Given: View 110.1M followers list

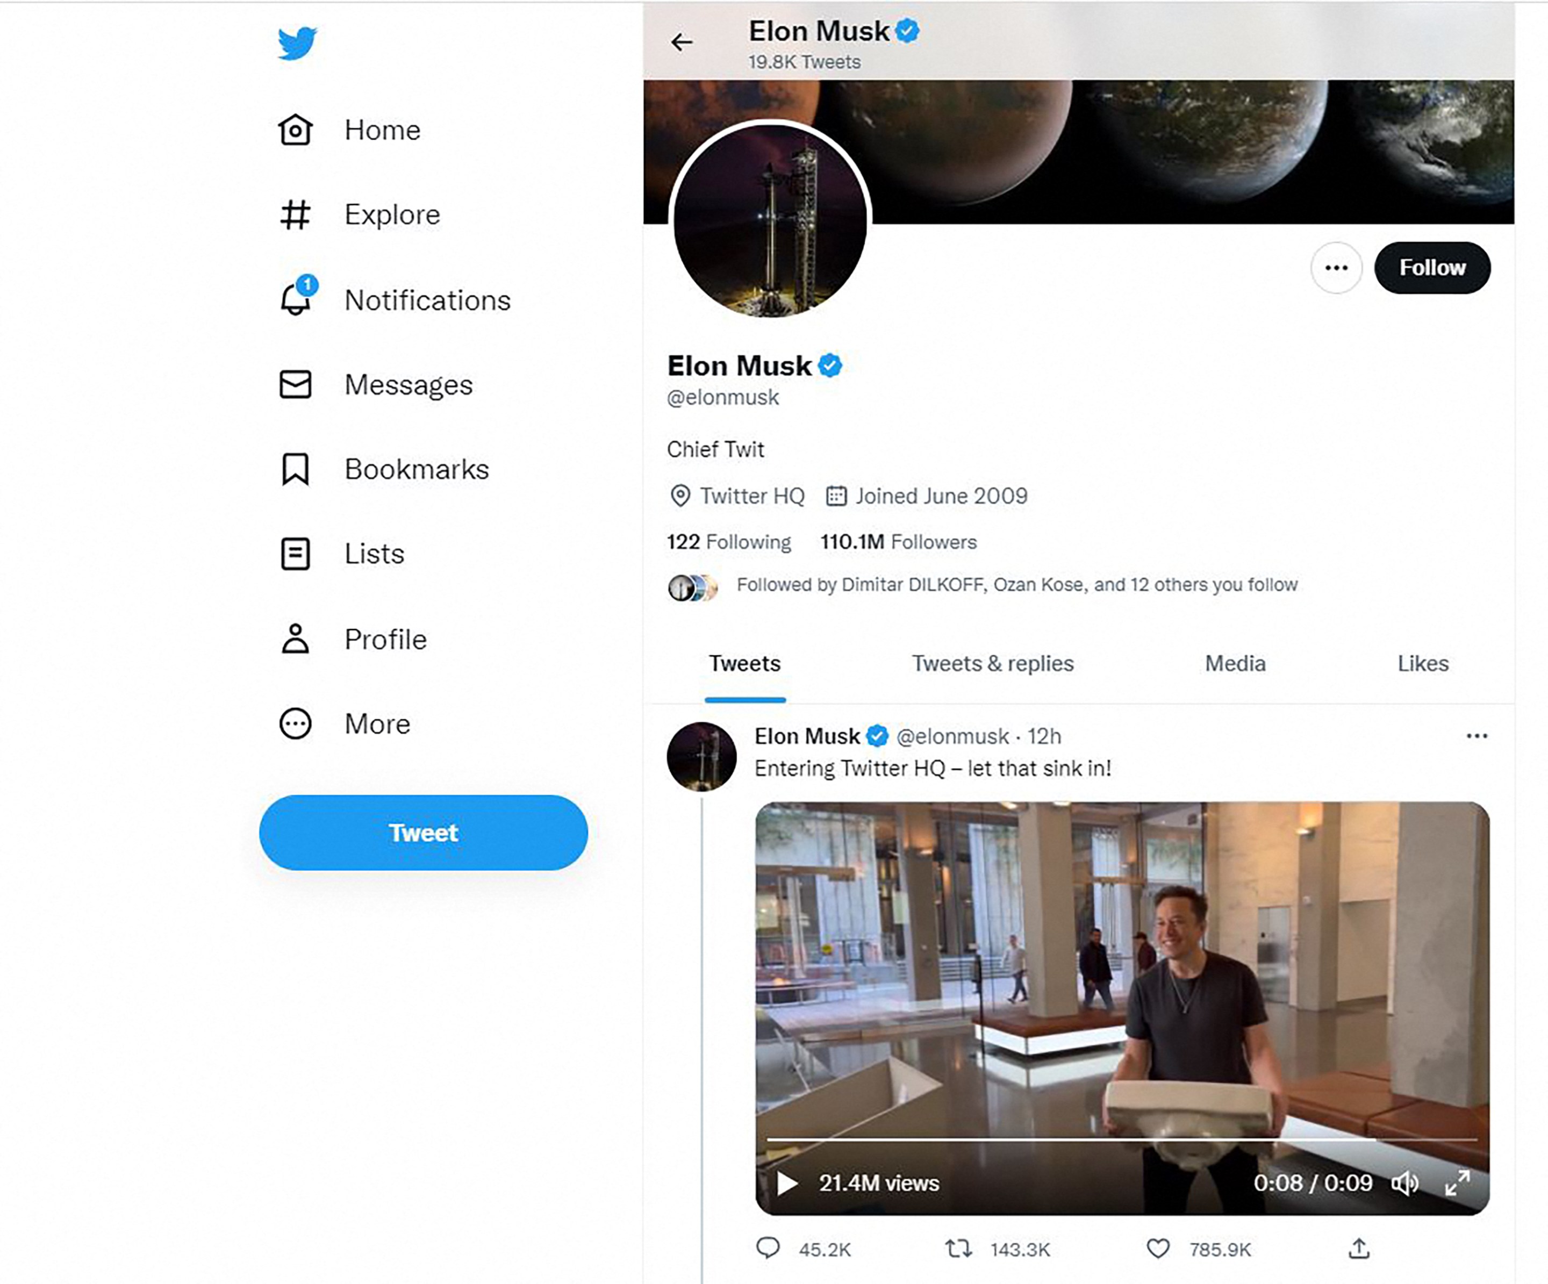Looking at the screenshot, I should (899, 542).
